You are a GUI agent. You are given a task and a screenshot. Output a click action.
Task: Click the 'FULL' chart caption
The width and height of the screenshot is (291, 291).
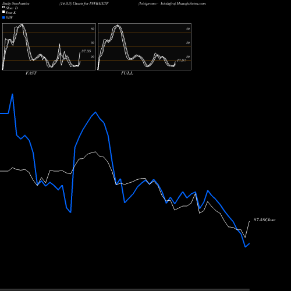point(127,73)
